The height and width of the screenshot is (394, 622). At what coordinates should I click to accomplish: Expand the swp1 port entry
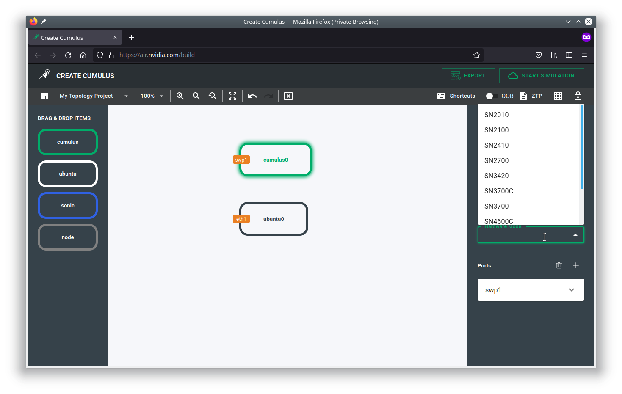pyautogui.click(x=531, y=290)
